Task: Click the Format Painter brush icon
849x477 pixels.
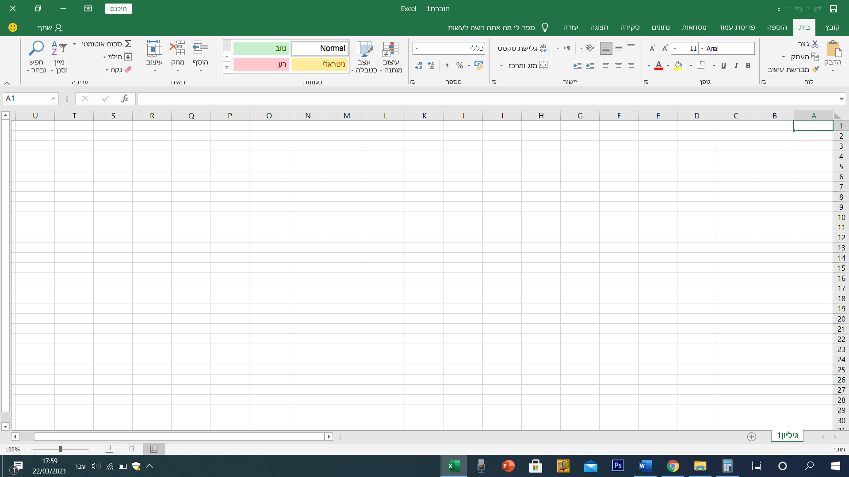Action: 815,69
